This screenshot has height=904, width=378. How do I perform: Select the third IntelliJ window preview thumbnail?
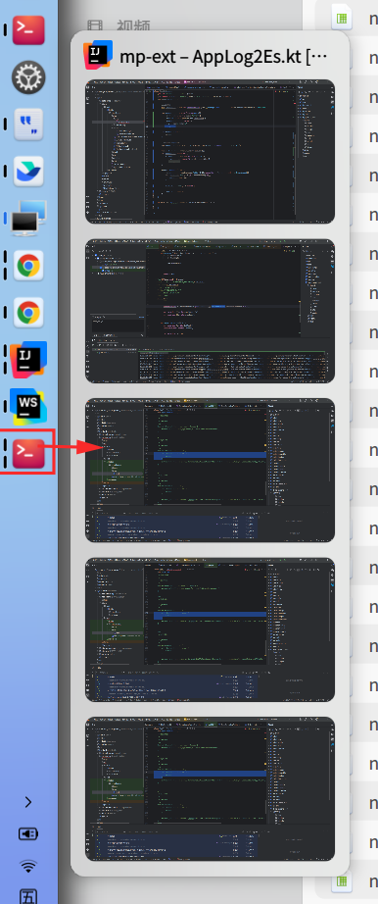click(x=210, y=471)
